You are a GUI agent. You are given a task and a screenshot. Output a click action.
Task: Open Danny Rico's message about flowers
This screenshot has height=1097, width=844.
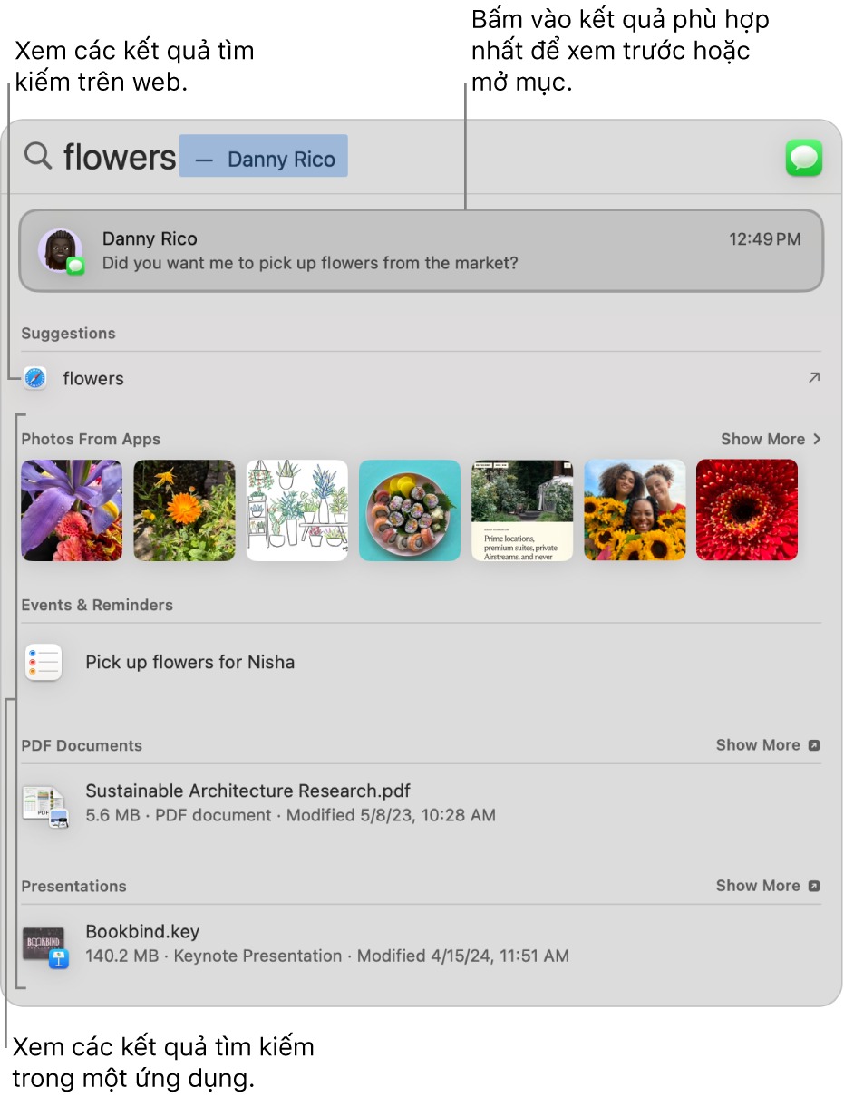pyautogui.click(x=421, y=251)
